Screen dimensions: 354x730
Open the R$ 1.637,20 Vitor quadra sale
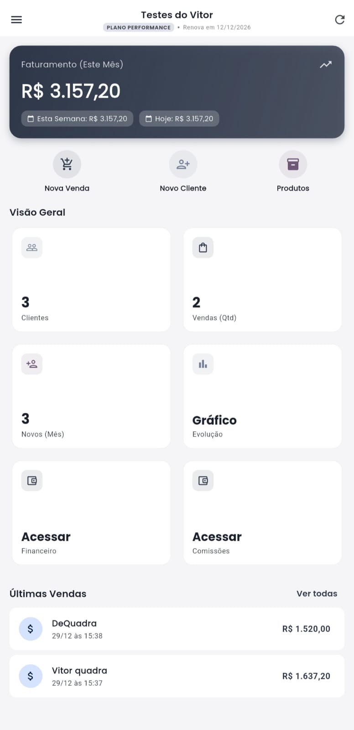pyautogui.click(x=177, y=676)
